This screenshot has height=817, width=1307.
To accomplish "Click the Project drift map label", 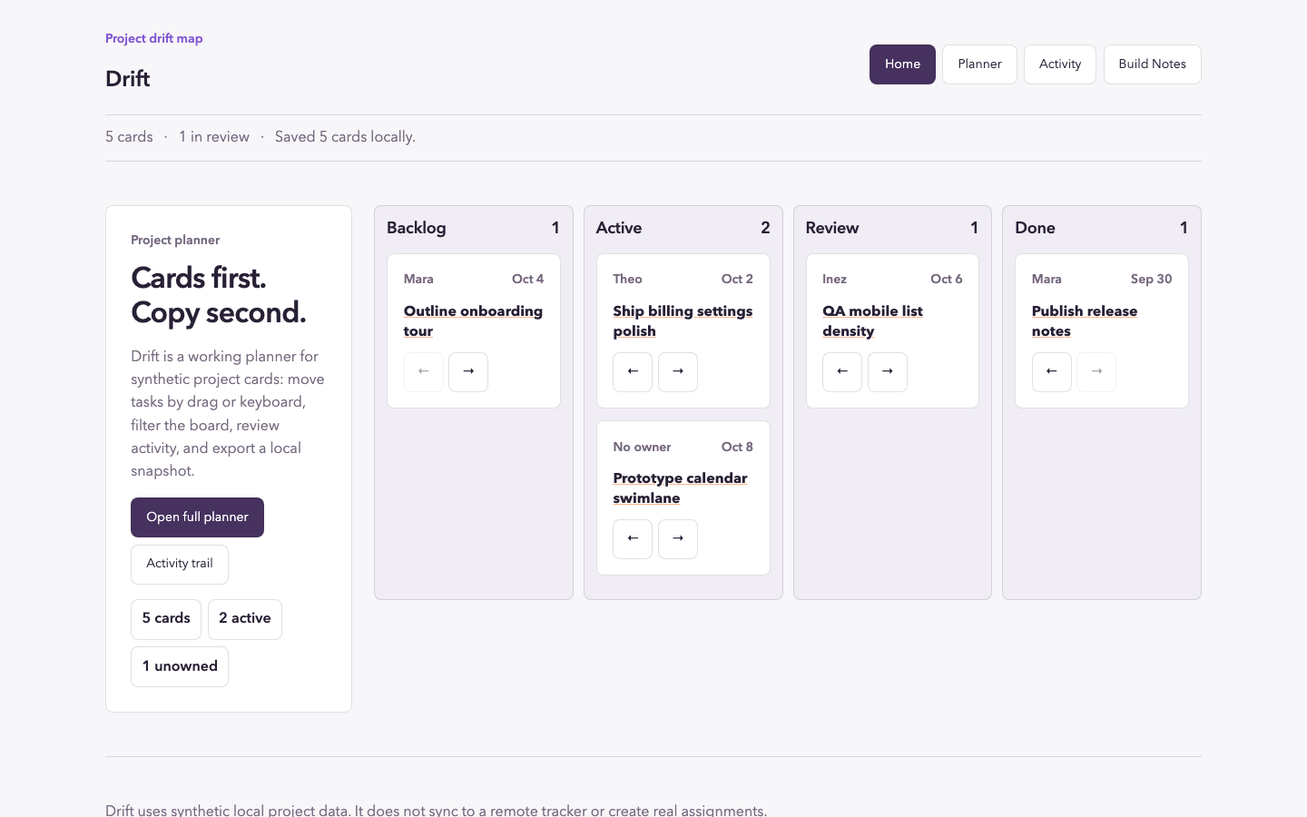I will [154, 39].
